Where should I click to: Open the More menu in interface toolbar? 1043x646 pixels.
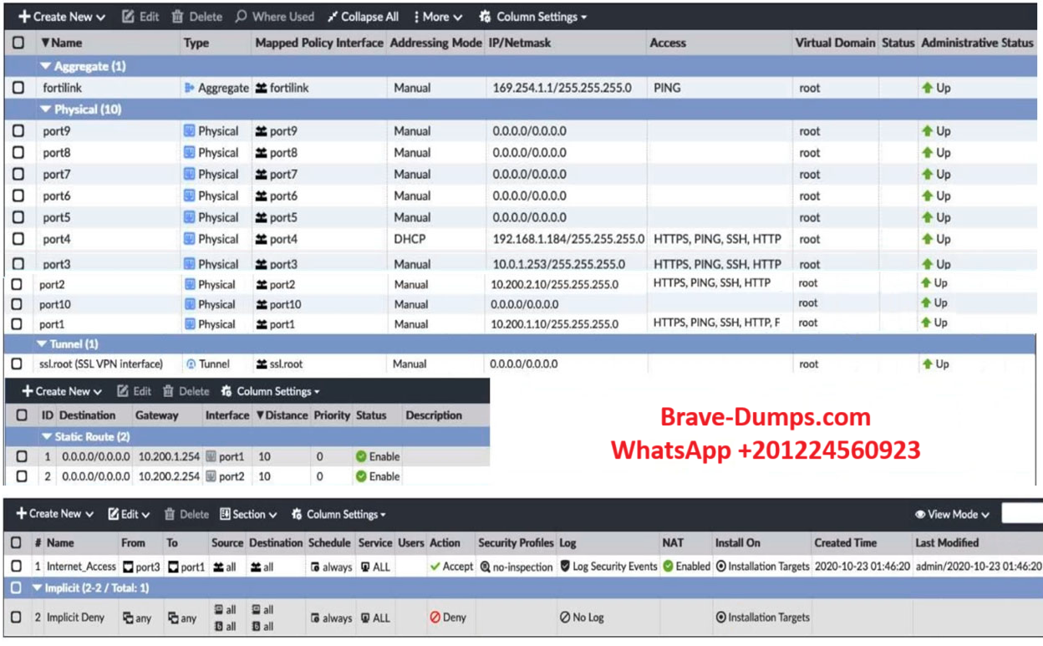438,17
